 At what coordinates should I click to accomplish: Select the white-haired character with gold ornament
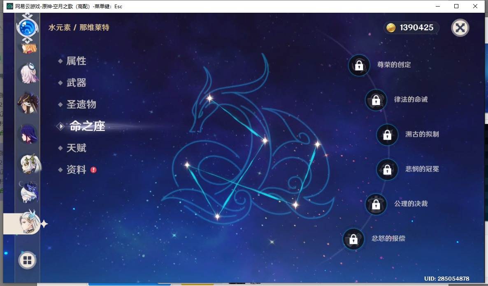(30, 164)
